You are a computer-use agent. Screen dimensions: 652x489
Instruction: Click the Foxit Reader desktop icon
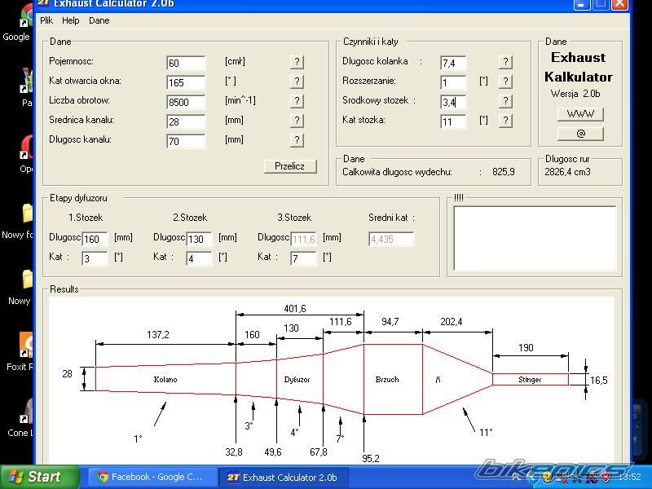[26, 345]
